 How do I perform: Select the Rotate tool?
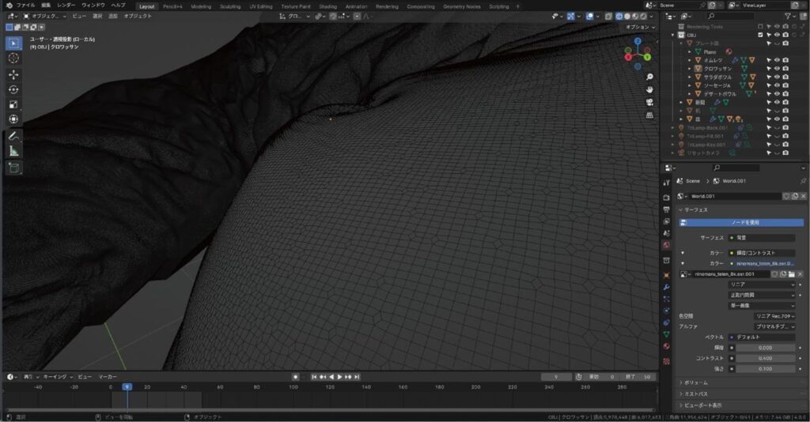pyautogui.click(x=13, y=90)
